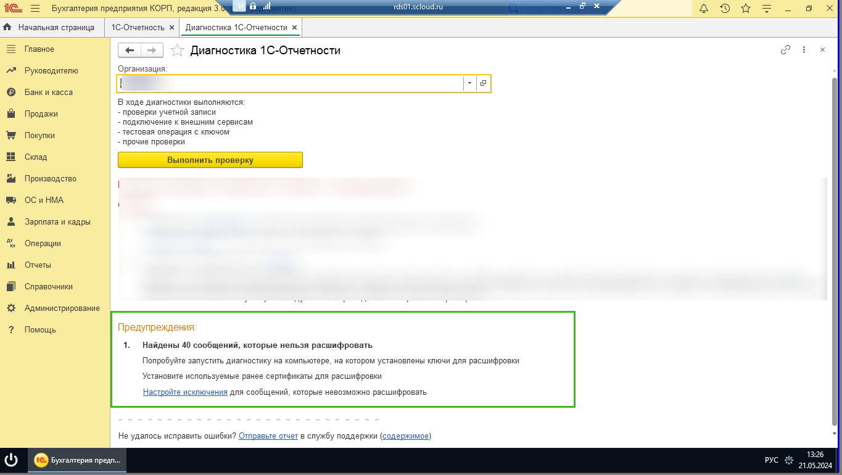Click the Организация input field
The height and width of the screenshot is (475, 842).
(291, 83)
